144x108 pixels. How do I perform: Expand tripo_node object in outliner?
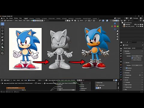(122, 26)
